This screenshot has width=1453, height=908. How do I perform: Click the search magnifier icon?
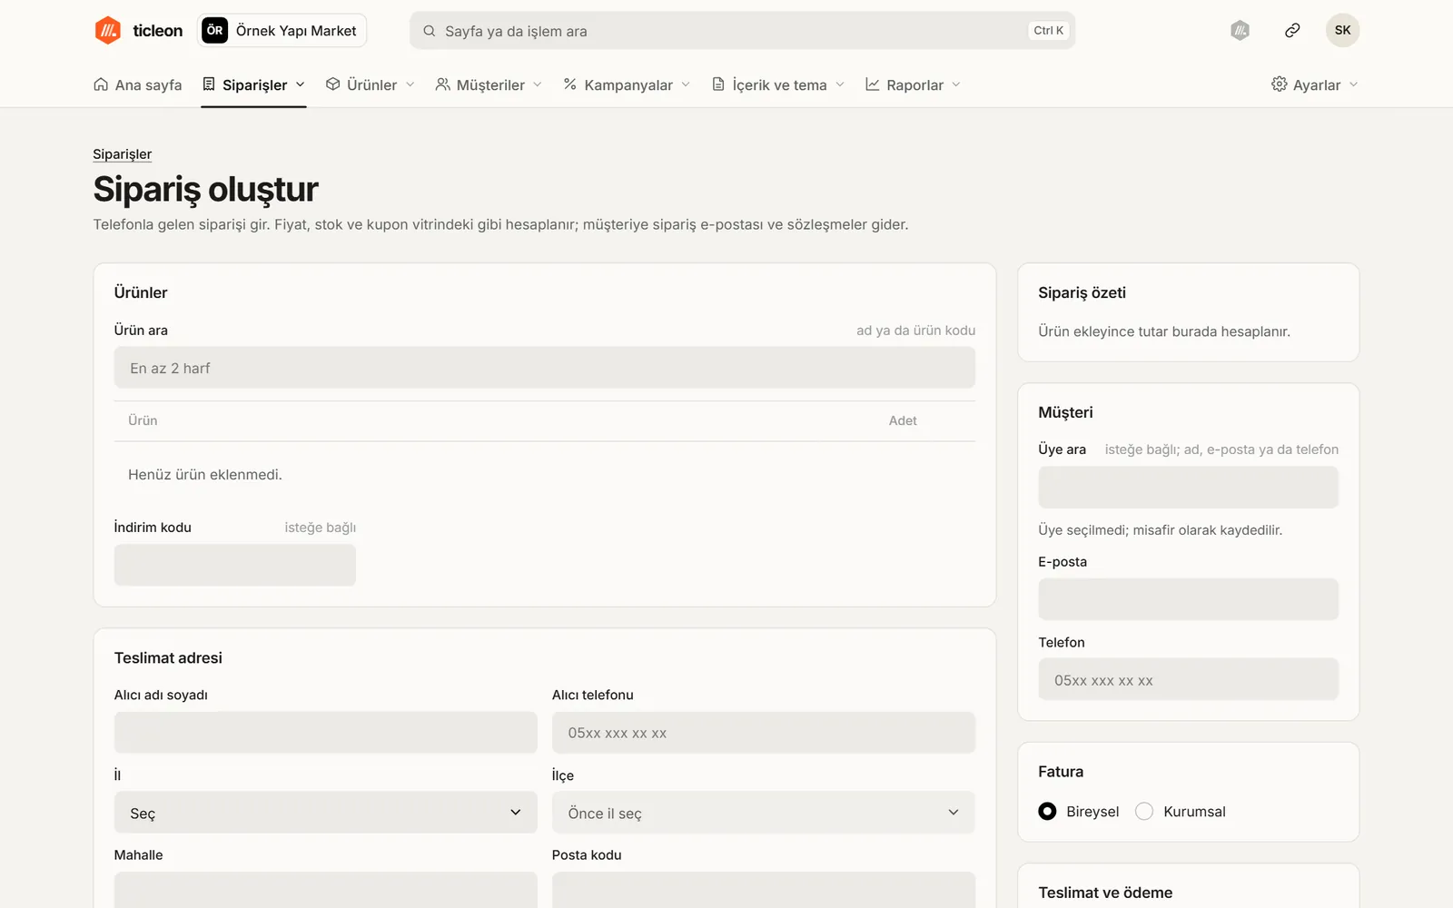pos(430,31)
